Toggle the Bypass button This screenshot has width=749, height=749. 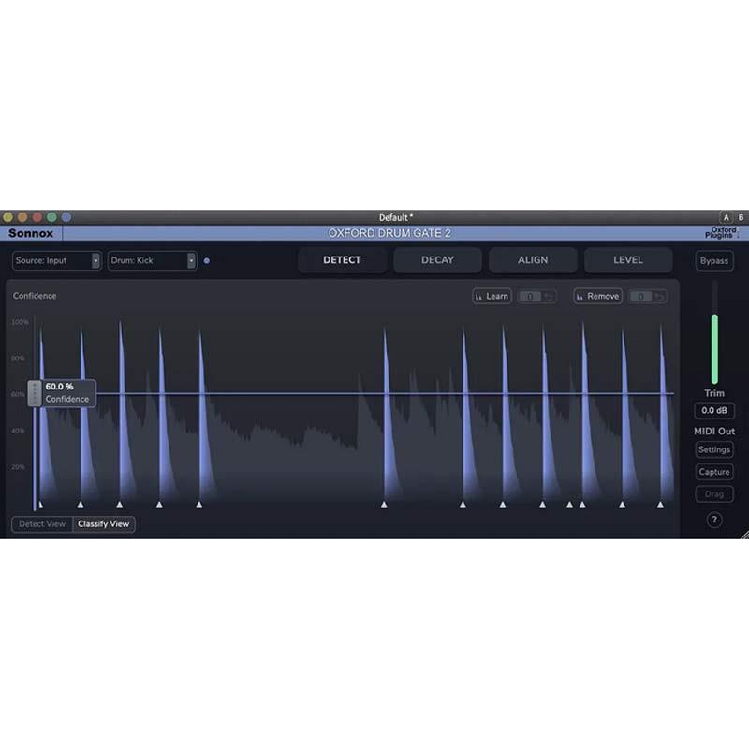coord(714,260)
